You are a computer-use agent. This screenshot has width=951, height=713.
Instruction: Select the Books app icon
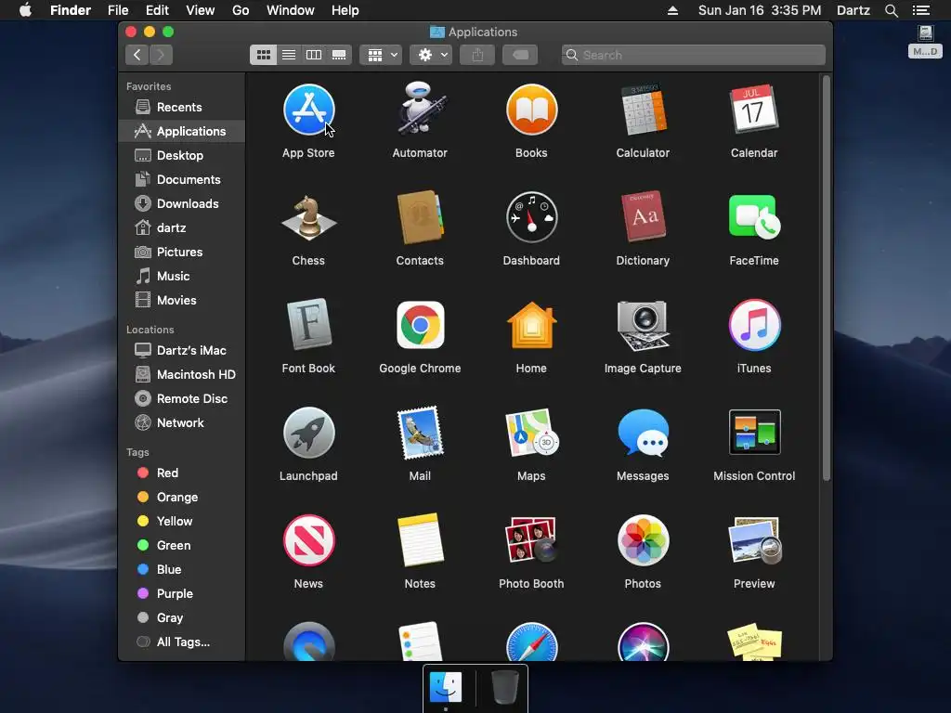pyautogui.click(x=532, y=110)
